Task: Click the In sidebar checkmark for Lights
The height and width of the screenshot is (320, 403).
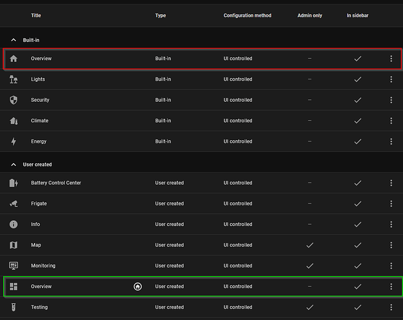Action: [x=358, y=79]
